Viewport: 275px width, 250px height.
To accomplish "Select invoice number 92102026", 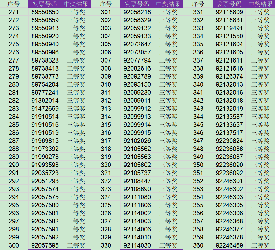I will [x=137, y=141].
